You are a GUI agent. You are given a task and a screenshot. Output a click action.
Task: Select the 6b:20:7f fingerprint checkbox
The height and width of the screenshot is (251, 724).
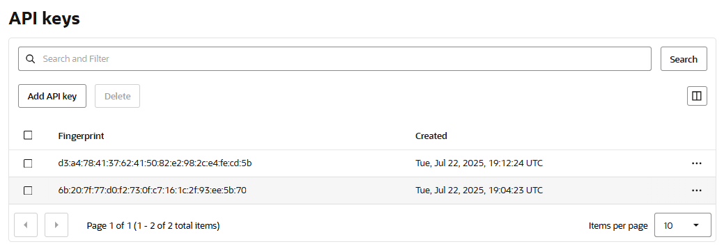click(28, 191)
